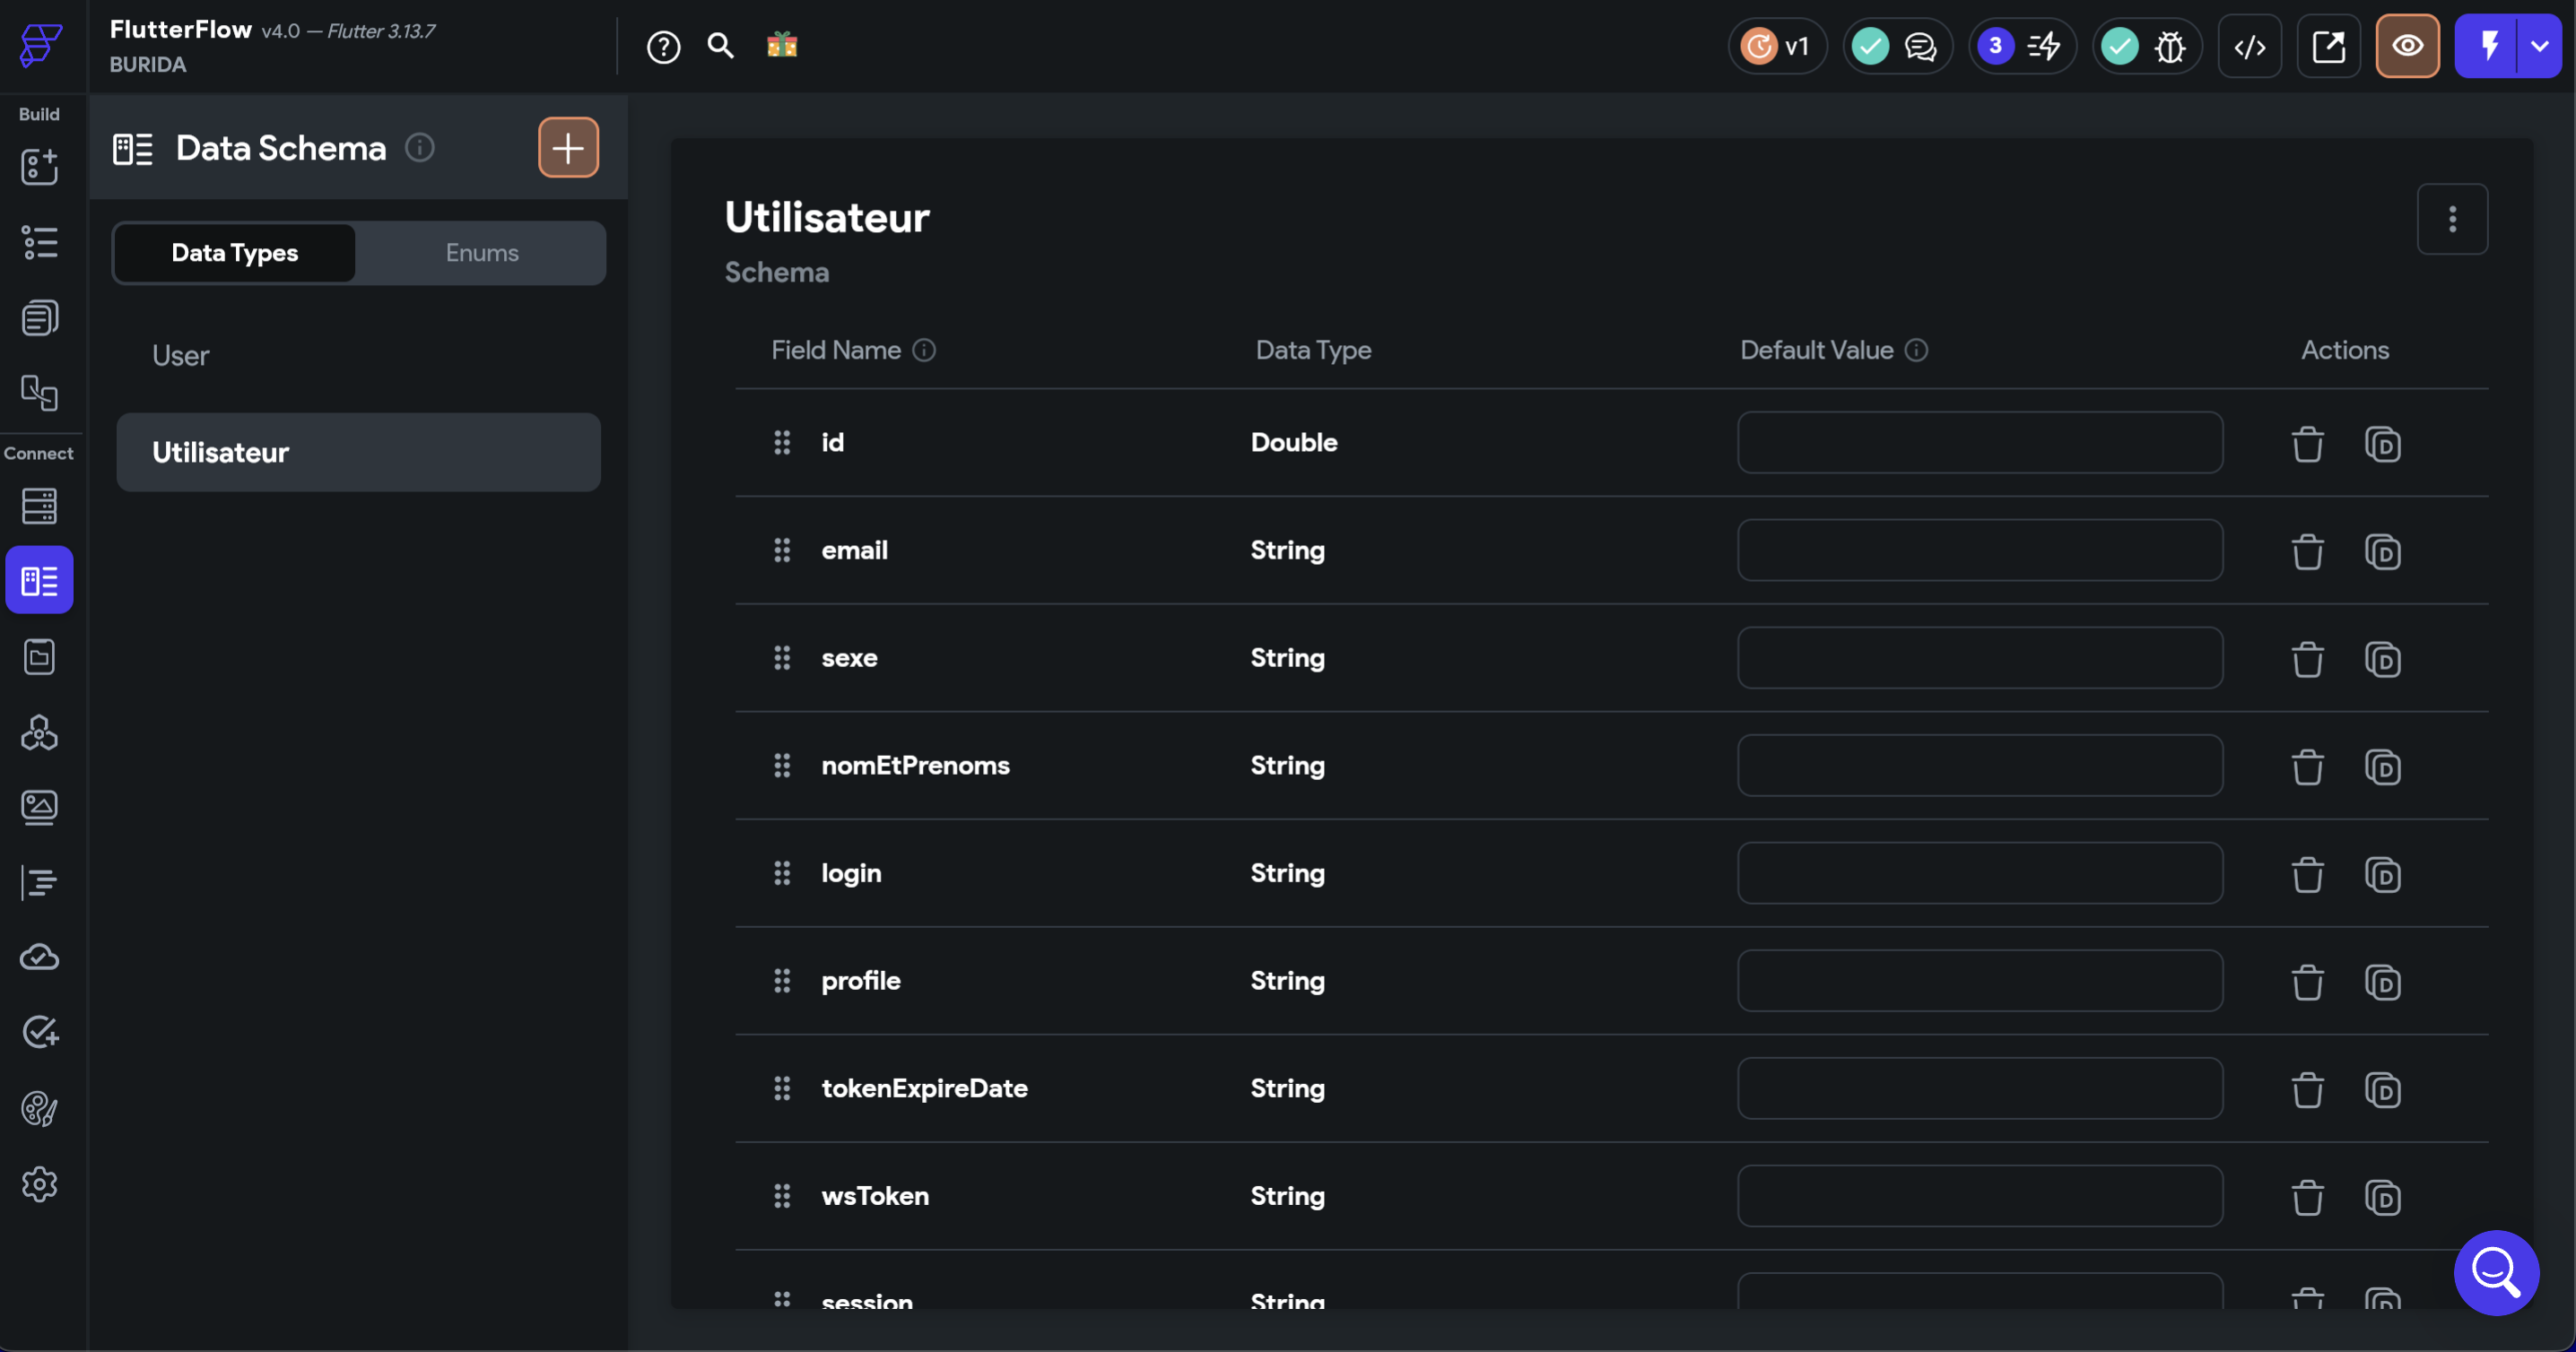Select the active Data Schema sidebar icon
This screenshot has width=2576, height=1352.
[39, 579]
